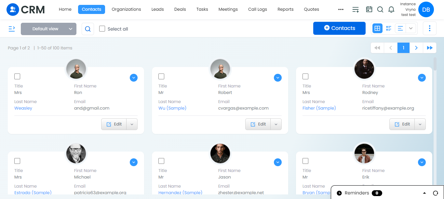Check the Robert Wu card checkbox

pos(161,76)
